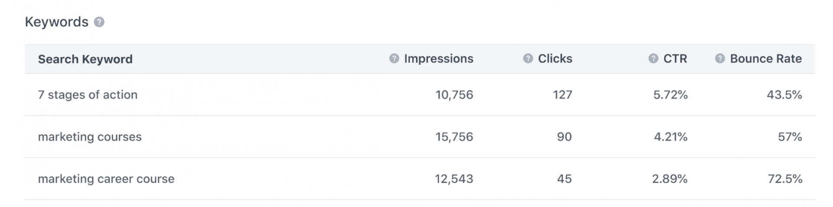Sort table by Impressions header
This screenshot has width=833, height=207.
coord(439,59)
